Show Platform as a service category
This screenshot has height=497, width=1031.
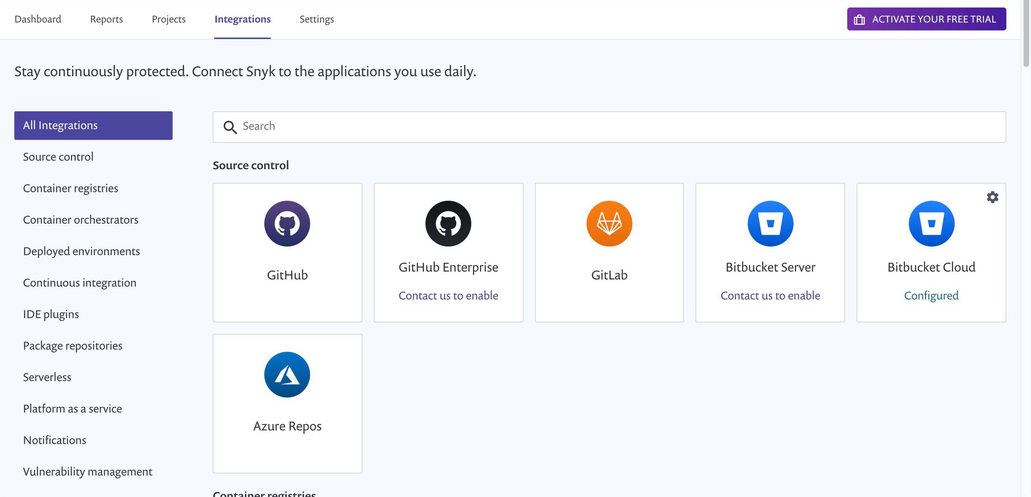tap(72, 409)
